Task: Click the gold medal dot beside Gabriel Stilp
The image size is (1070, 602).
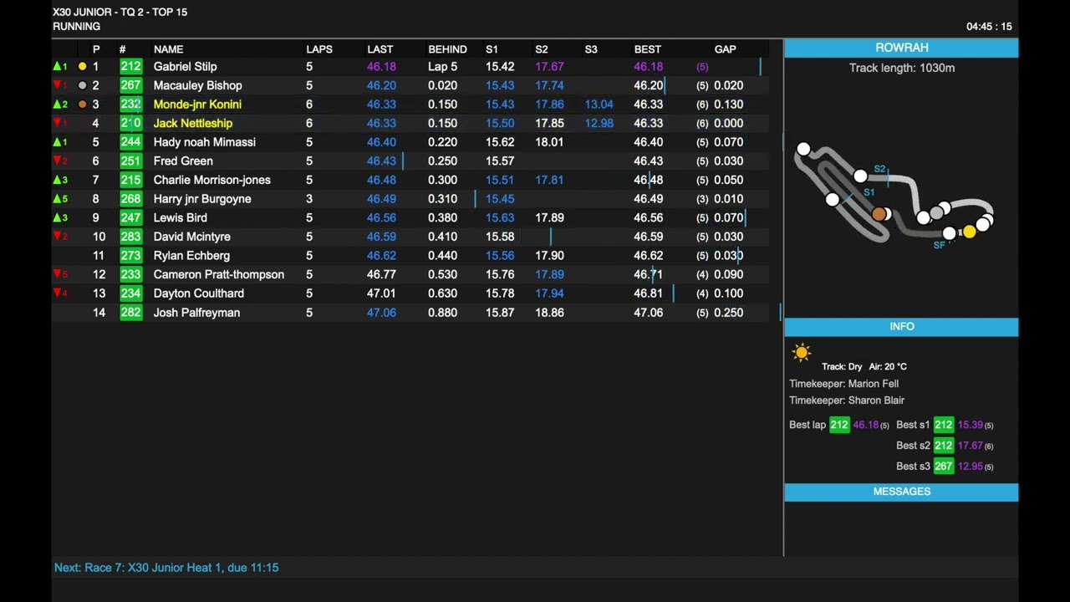Action: coord(82,67)
